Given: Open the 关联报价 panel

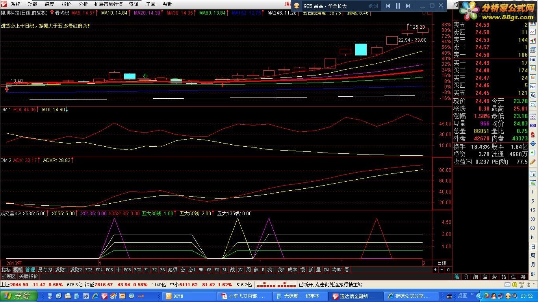Looking at the screenshot, I should pos(29,276).
